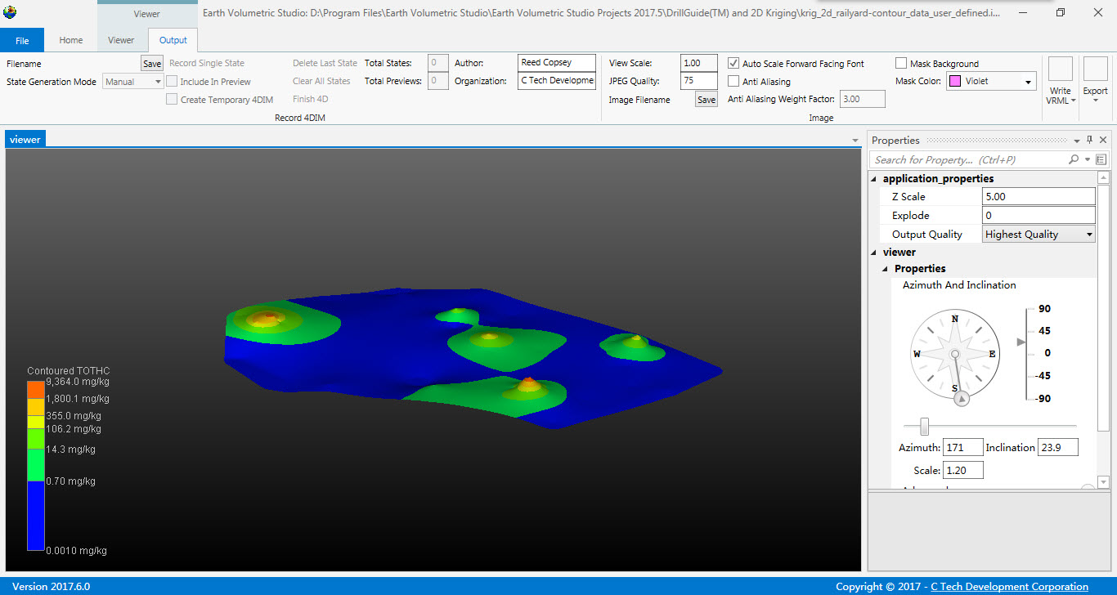Click the Inclination value field

tap(1057, 447)
